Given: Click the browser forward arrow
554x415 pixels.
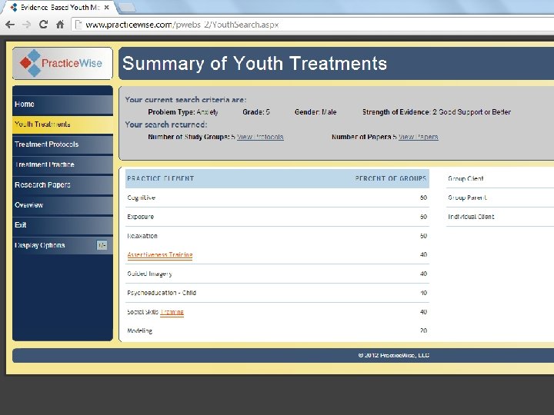Looking at the screenshot, I should pos(26,25).
